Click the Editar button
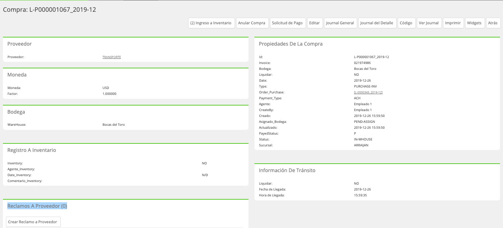Screen dimensions: 503x228 click(314, 23)
